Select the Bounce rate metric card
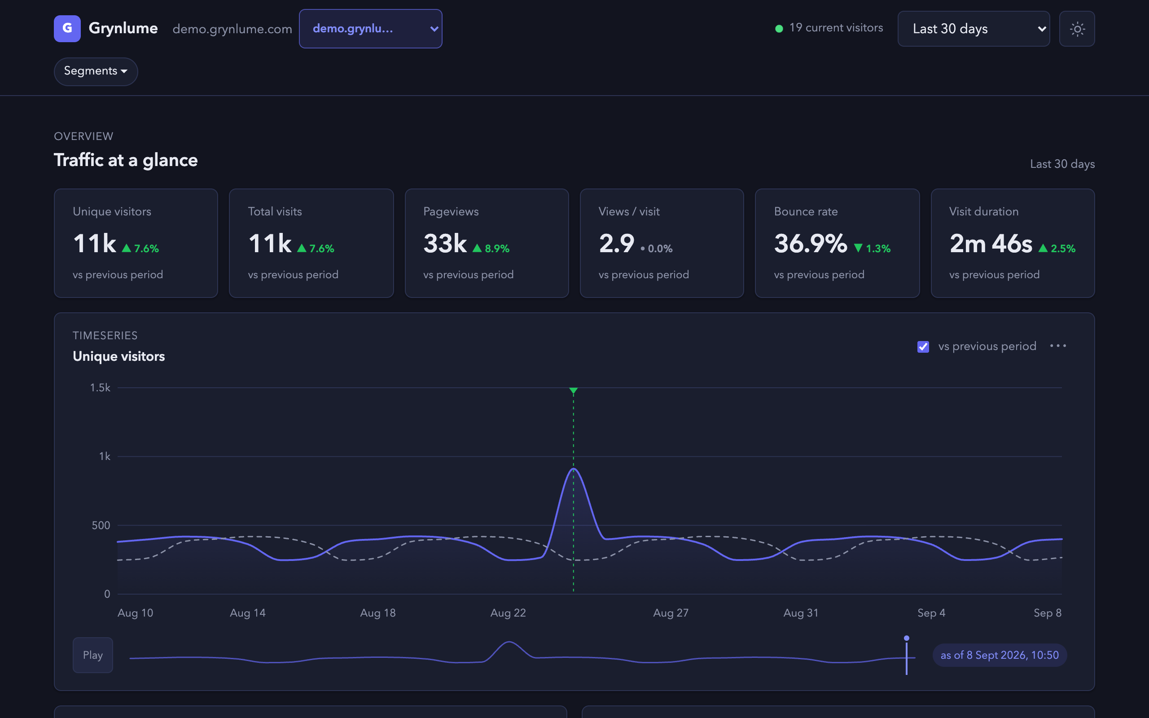Screen dimensions: 1149x718 tap(837, 243)
